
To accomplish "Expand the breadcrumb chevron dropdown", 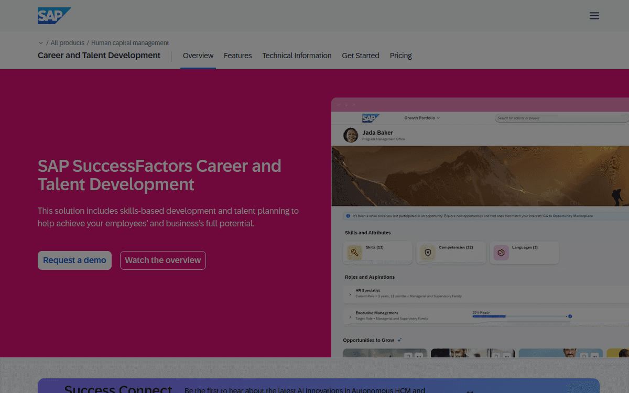I will (41, 43).
